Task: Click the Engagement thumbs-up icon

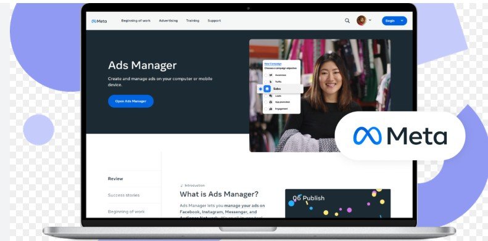Action: [271, 109]
